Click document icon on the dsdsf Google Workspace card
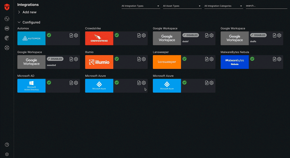 [207, 35]
